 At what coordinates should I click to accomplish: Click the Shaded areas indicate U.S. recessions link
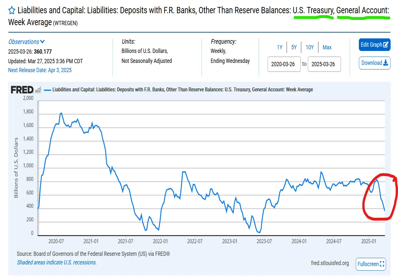coord(57,262)
